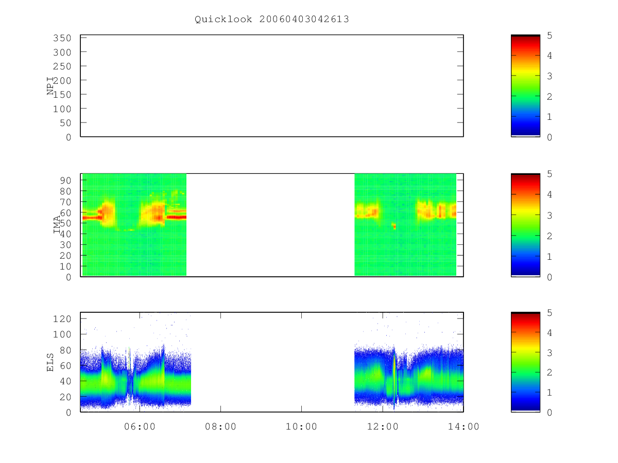Screen dimensions: 618x463
Task: Click the 2 label on NPI colorbar
Action: pyautogui.click(x=550, y=97)
